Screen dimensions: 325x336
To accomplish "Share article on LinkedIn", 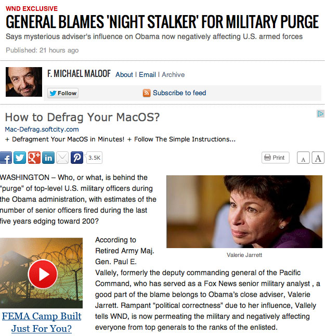I will 48,158.
